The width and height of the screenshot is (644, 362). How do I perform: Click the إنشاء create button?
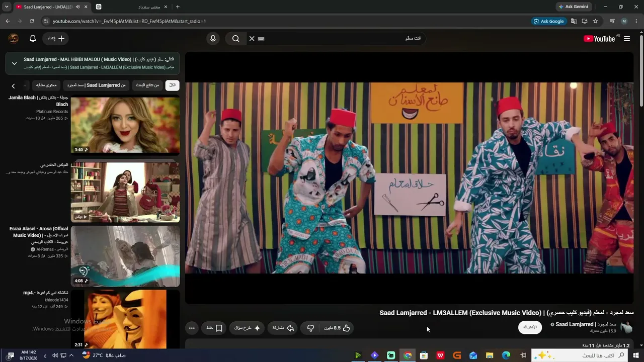[x=55, y=39]
